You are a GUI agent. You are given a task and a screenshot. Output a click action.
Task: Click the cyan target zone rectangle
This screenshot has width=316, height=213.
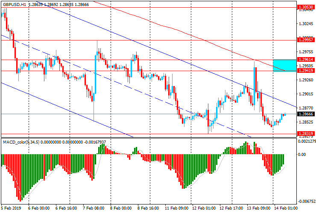[x=284, y=65]
